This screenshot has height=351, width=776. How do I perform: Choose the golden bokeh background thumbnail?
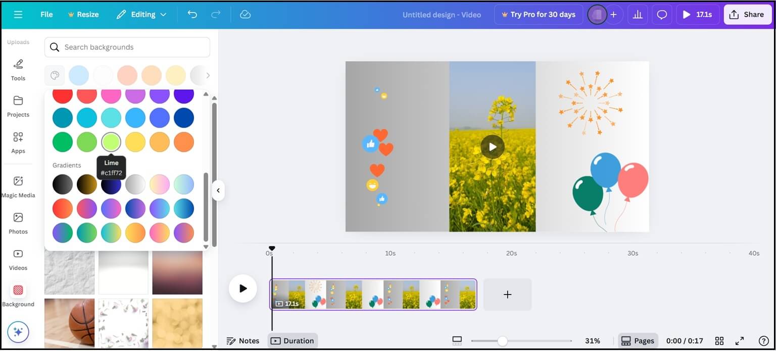click(x=177, y=323)
